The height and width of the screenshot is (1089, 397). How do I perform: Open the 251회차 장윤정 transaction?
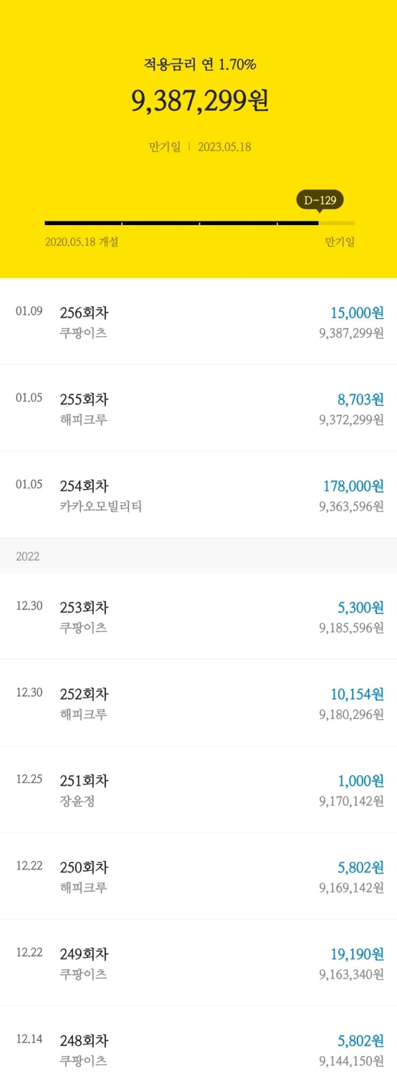pos(198,790)
